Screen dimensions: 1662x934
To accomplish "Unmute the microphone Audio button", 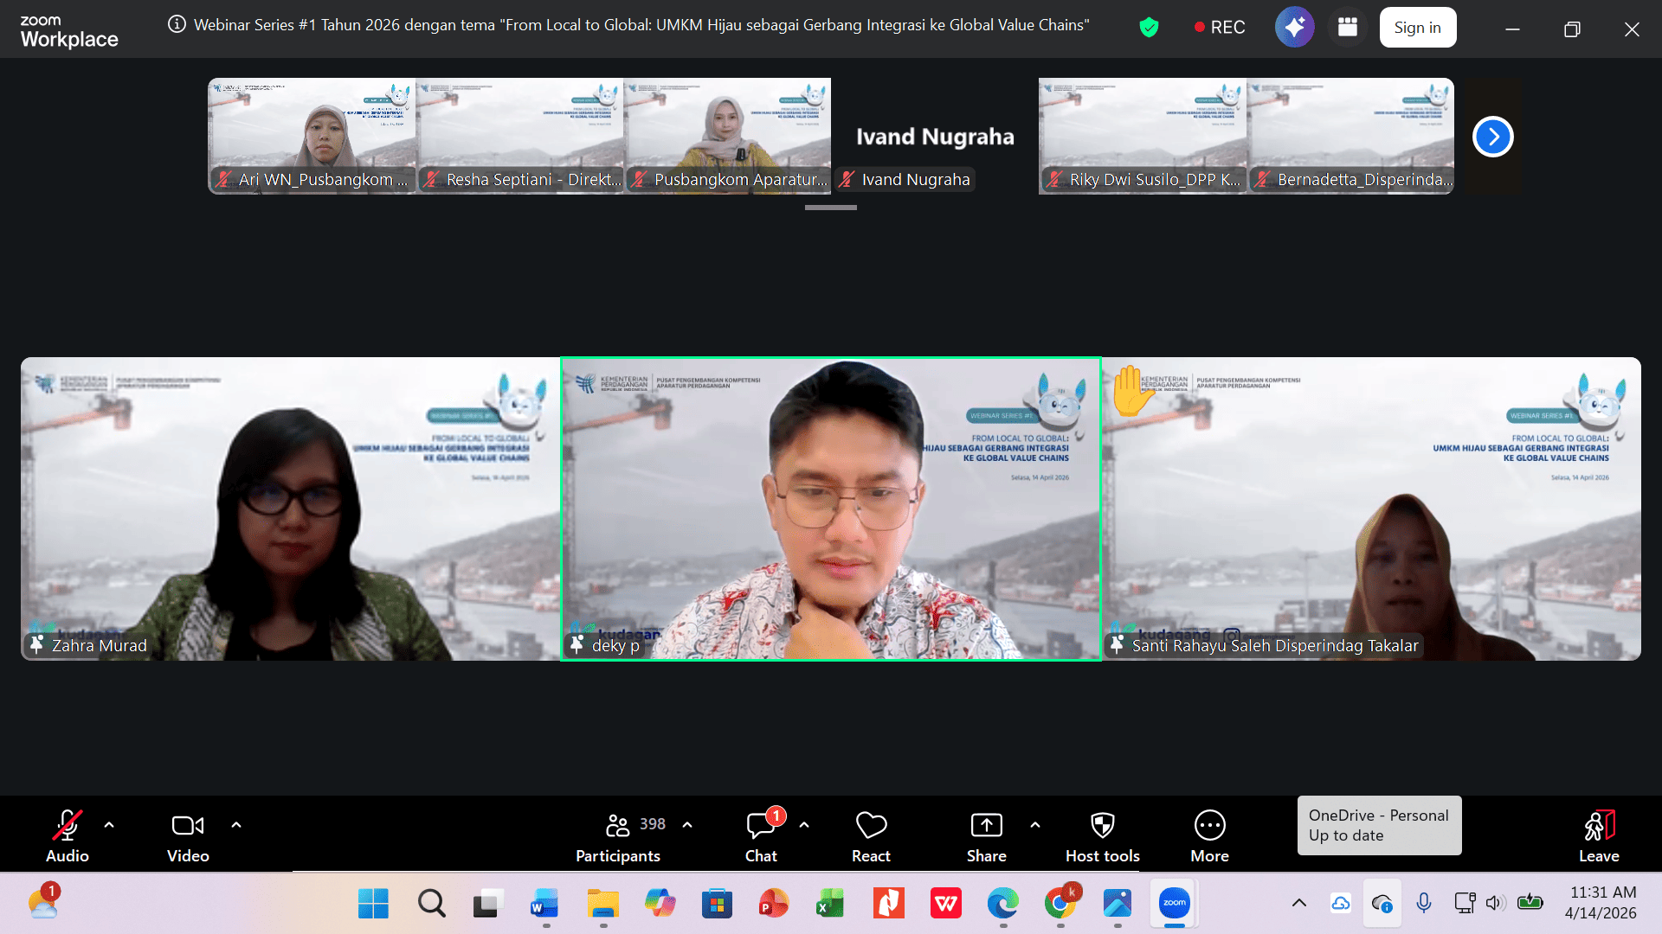I will [68, 835].
